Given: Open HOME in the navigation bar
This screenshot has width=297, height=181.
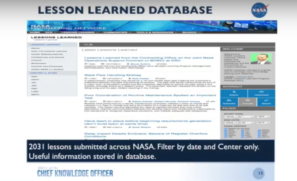Looking at the screenshot, I should [35, 32].
